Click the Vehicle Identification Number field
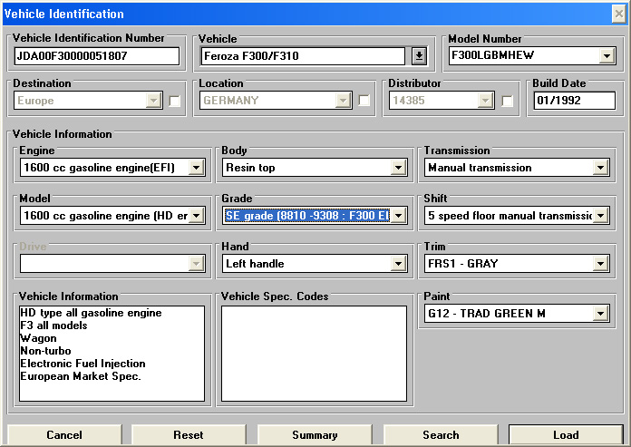 97,56
